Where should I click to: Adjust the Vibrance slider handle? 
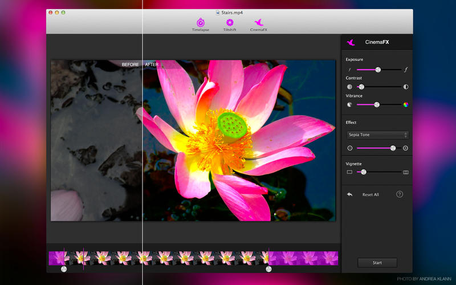377,105
